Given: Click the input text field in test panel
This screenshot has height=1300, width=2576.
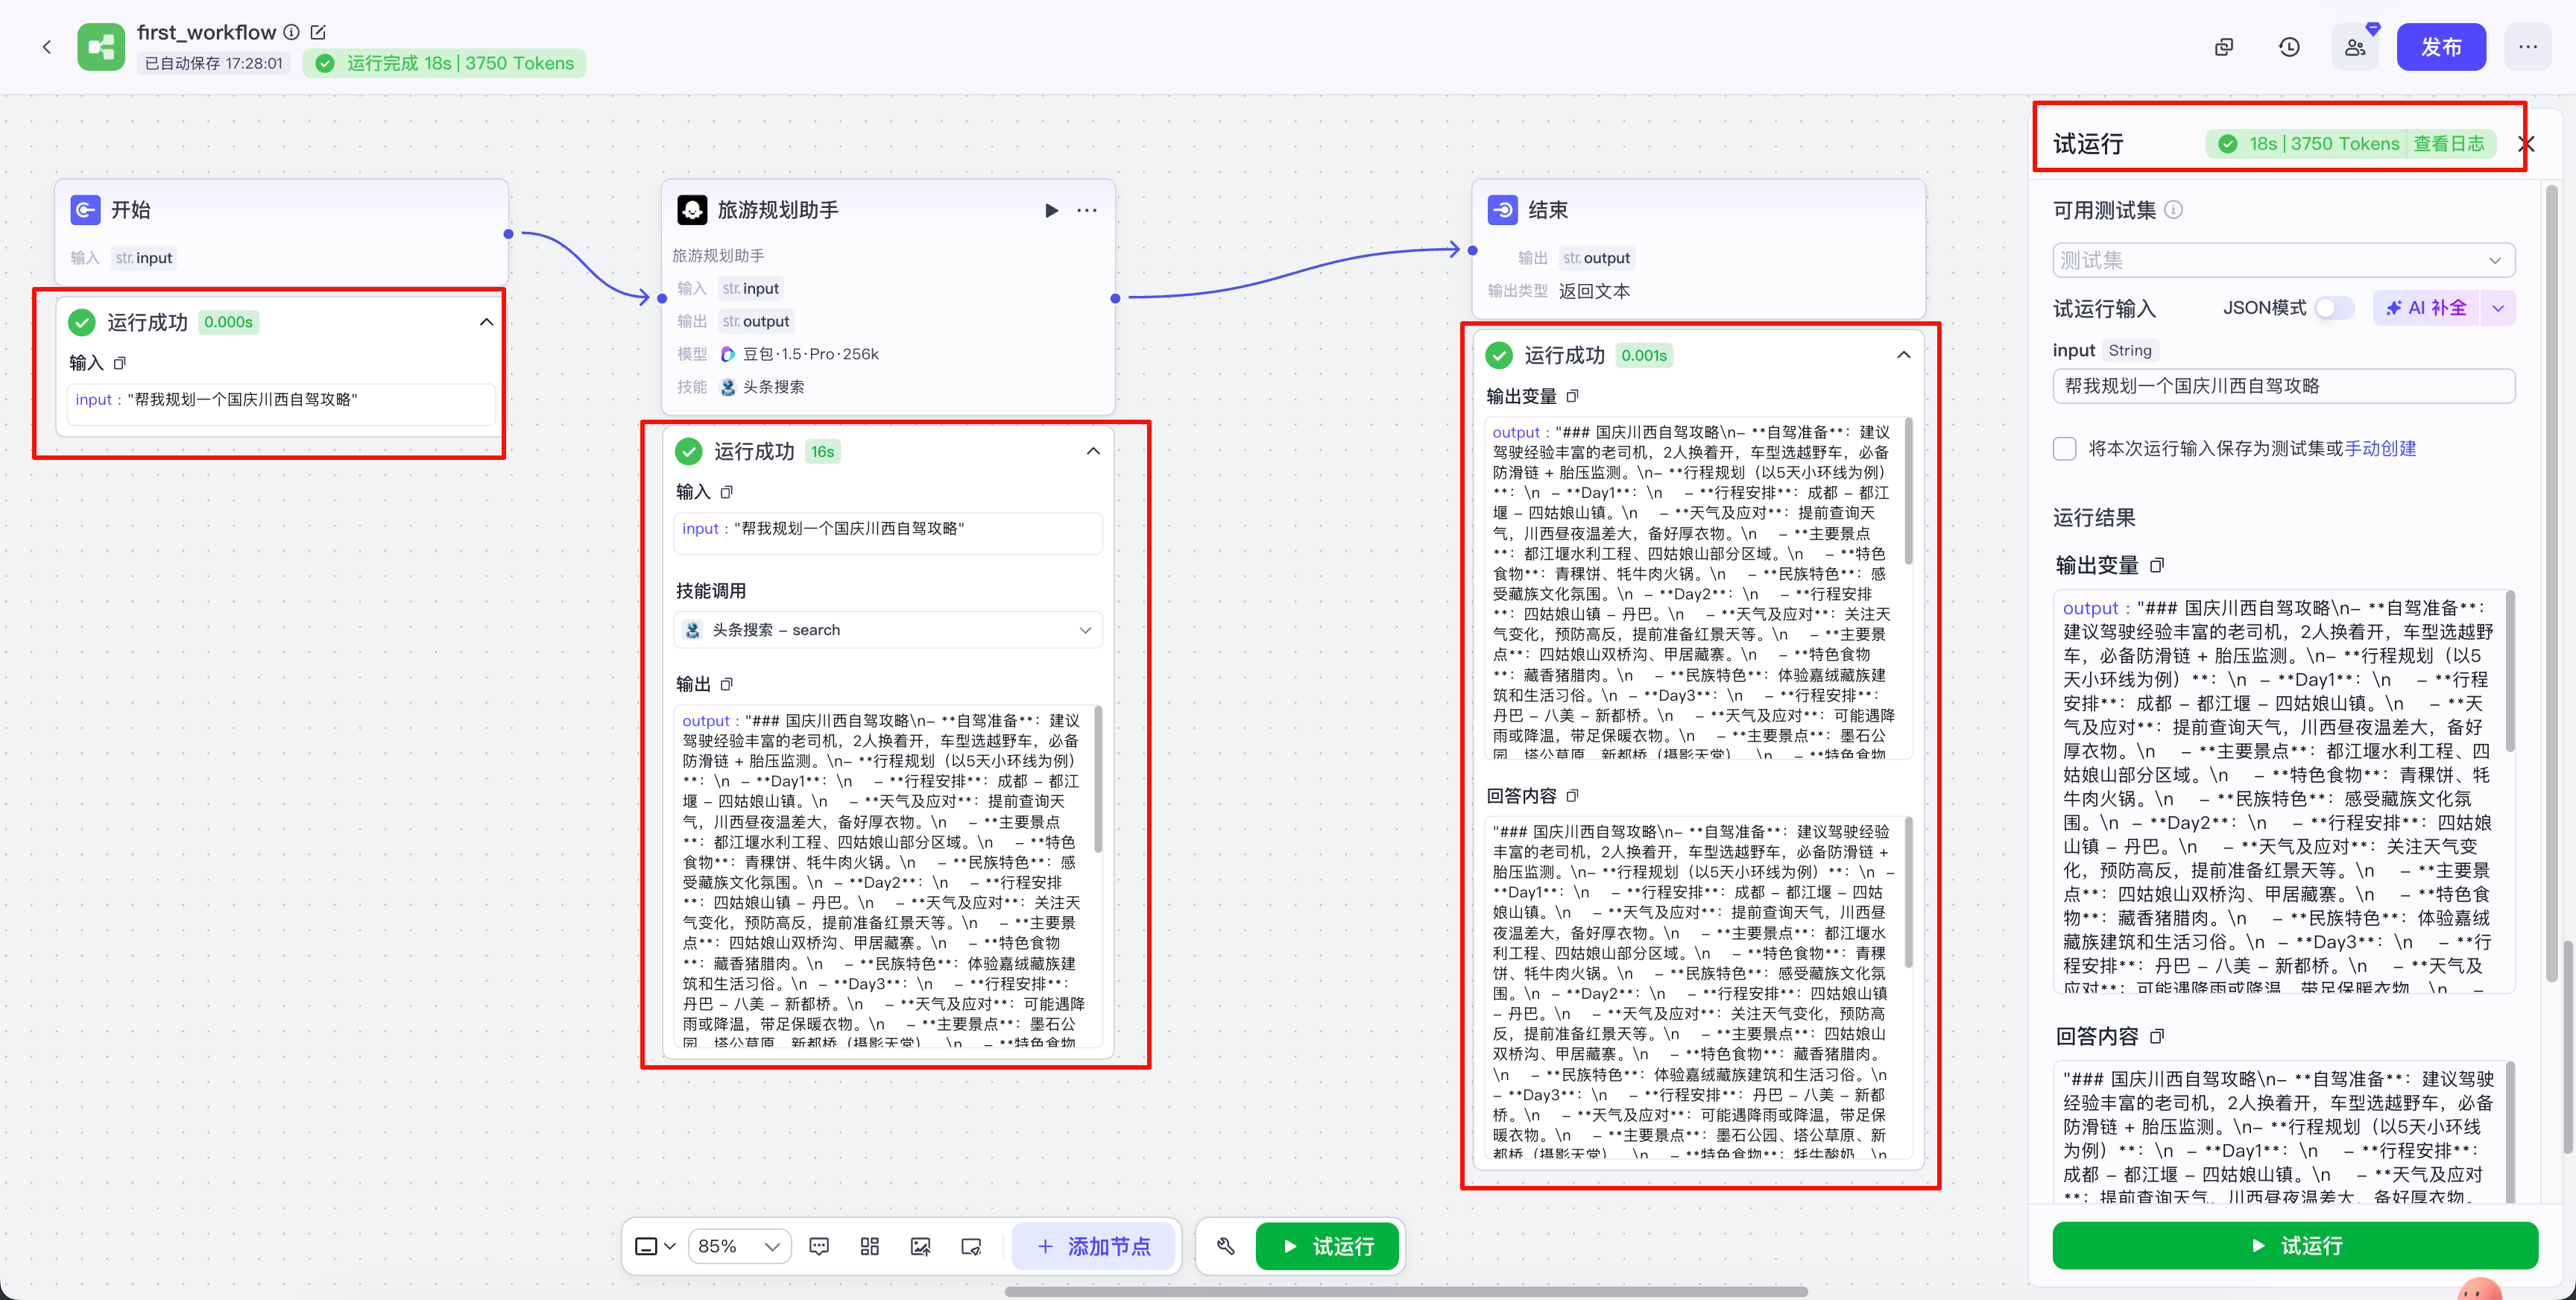Looking at the screenshot, I should point(2283,386).
